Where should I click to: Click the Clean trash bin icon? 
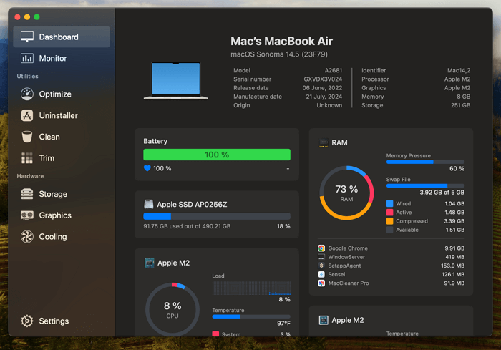27,137
